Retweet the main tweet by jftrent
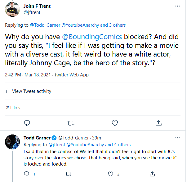Screen dimensions: 187x182 (x=71, y=123)
